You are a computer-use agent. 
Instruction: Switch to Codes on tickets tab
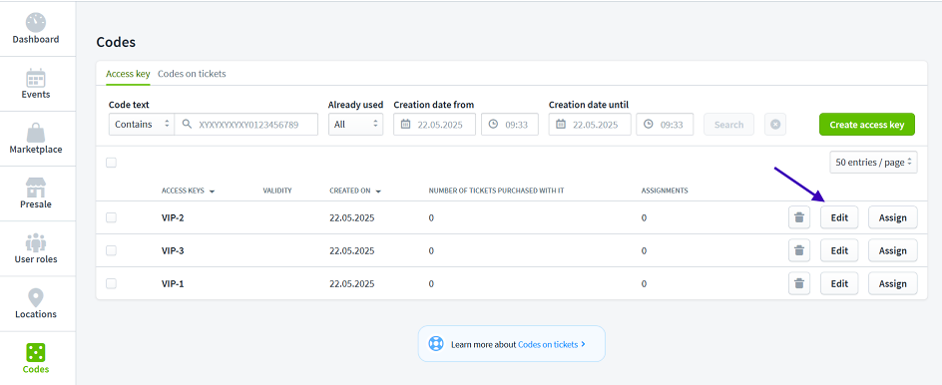pyautogui.click(x=192, y=74)
